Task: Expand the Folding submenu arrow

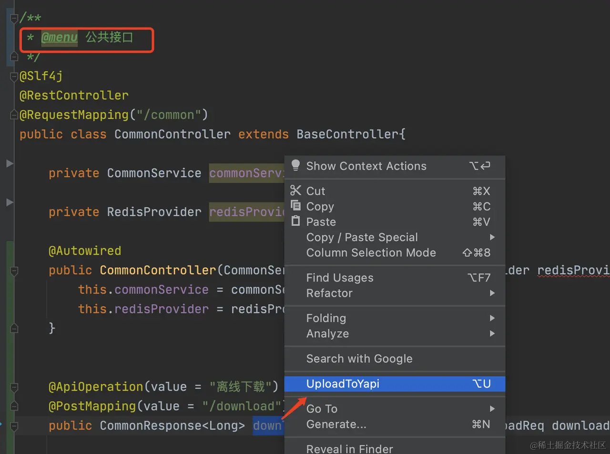Action: (492, 318)
